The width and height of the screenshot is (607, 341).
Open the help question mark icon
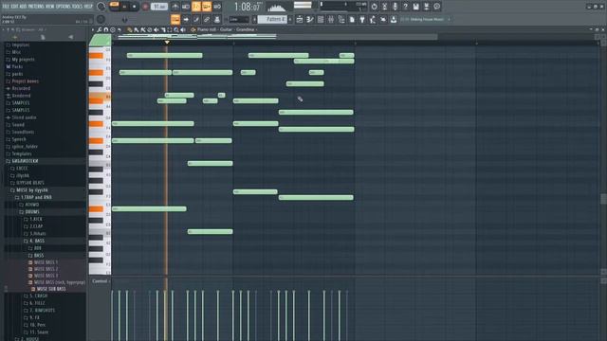[405, 7]
